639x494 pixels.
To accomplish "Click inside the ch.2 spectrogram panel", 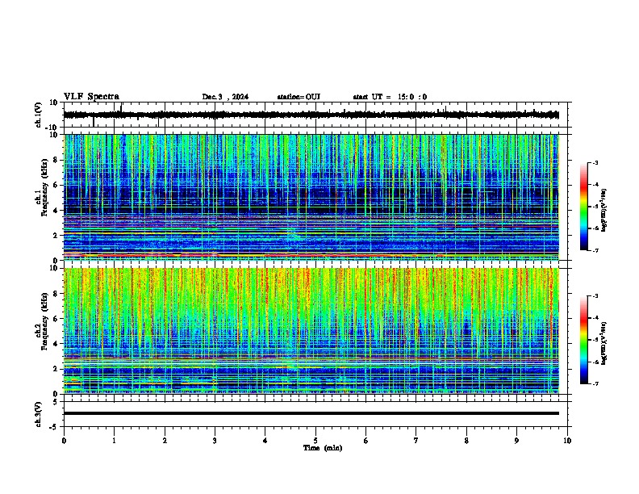I will pos(311,331).
